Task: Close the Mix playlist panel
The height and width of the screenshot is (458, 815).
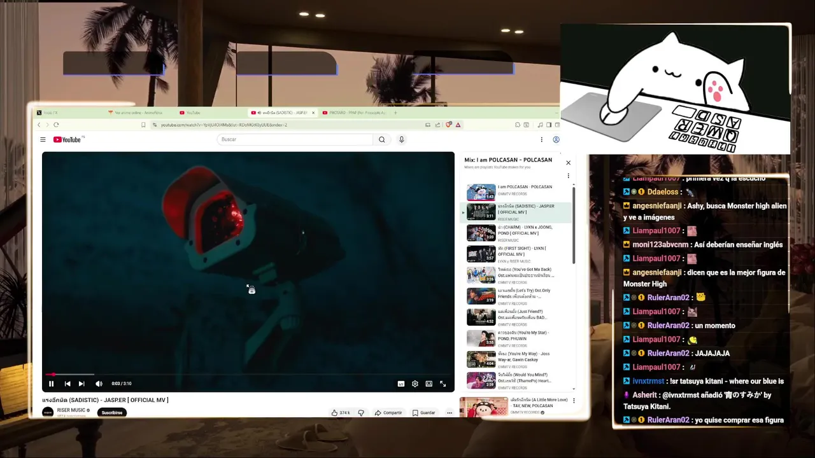Action: click(569, 163)
